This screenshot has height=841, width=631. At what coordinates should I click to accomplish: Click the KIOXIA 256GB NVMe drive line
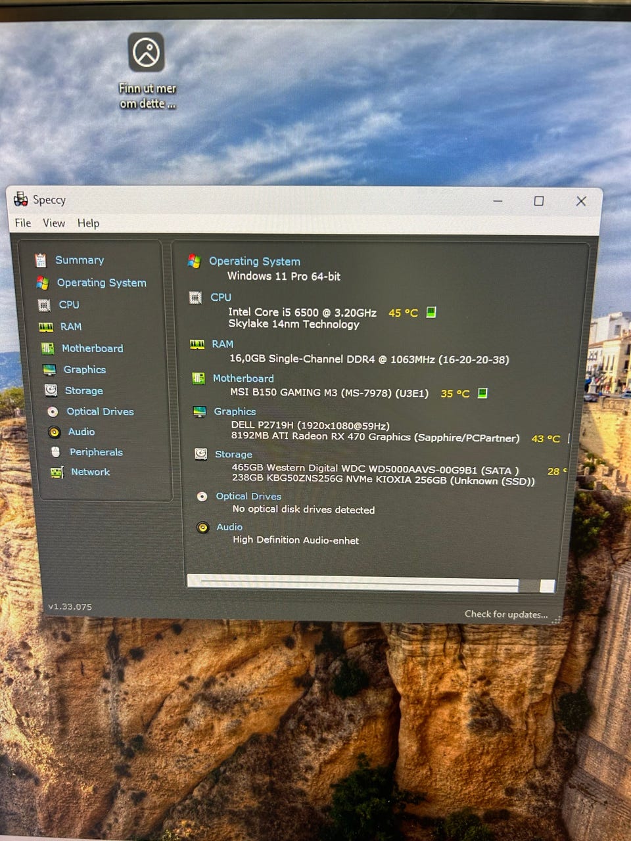(383, 480)
